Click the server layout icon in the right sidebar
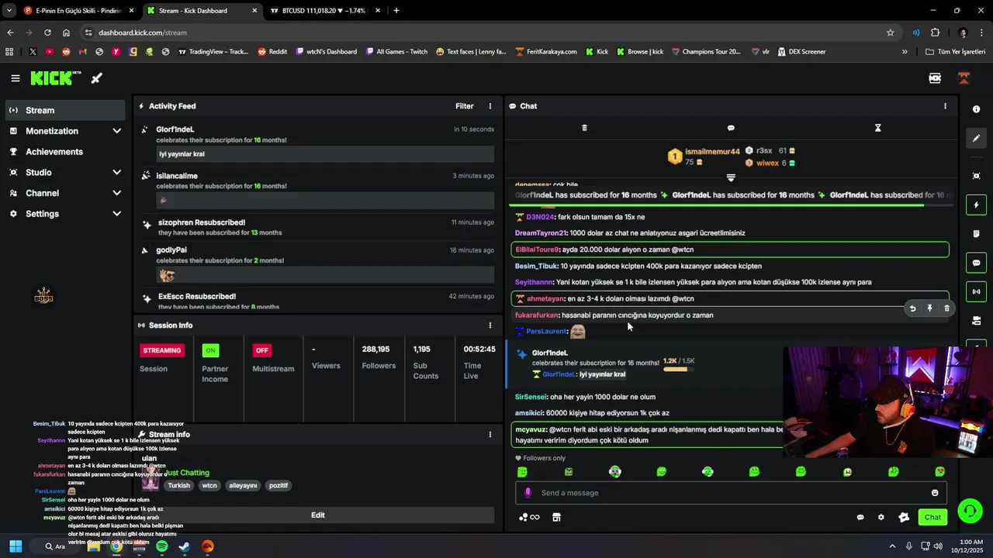993x558 pixels. tap(976, 321)
